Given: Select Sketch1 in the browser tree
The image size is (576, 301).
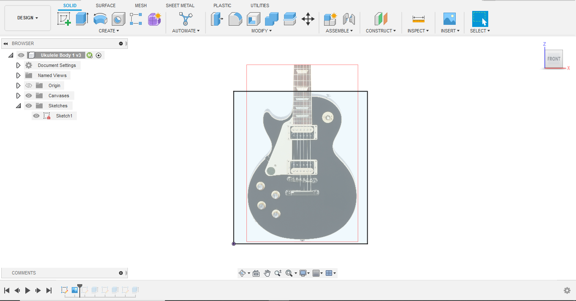Looking at the screenshot, I should 64,116.
